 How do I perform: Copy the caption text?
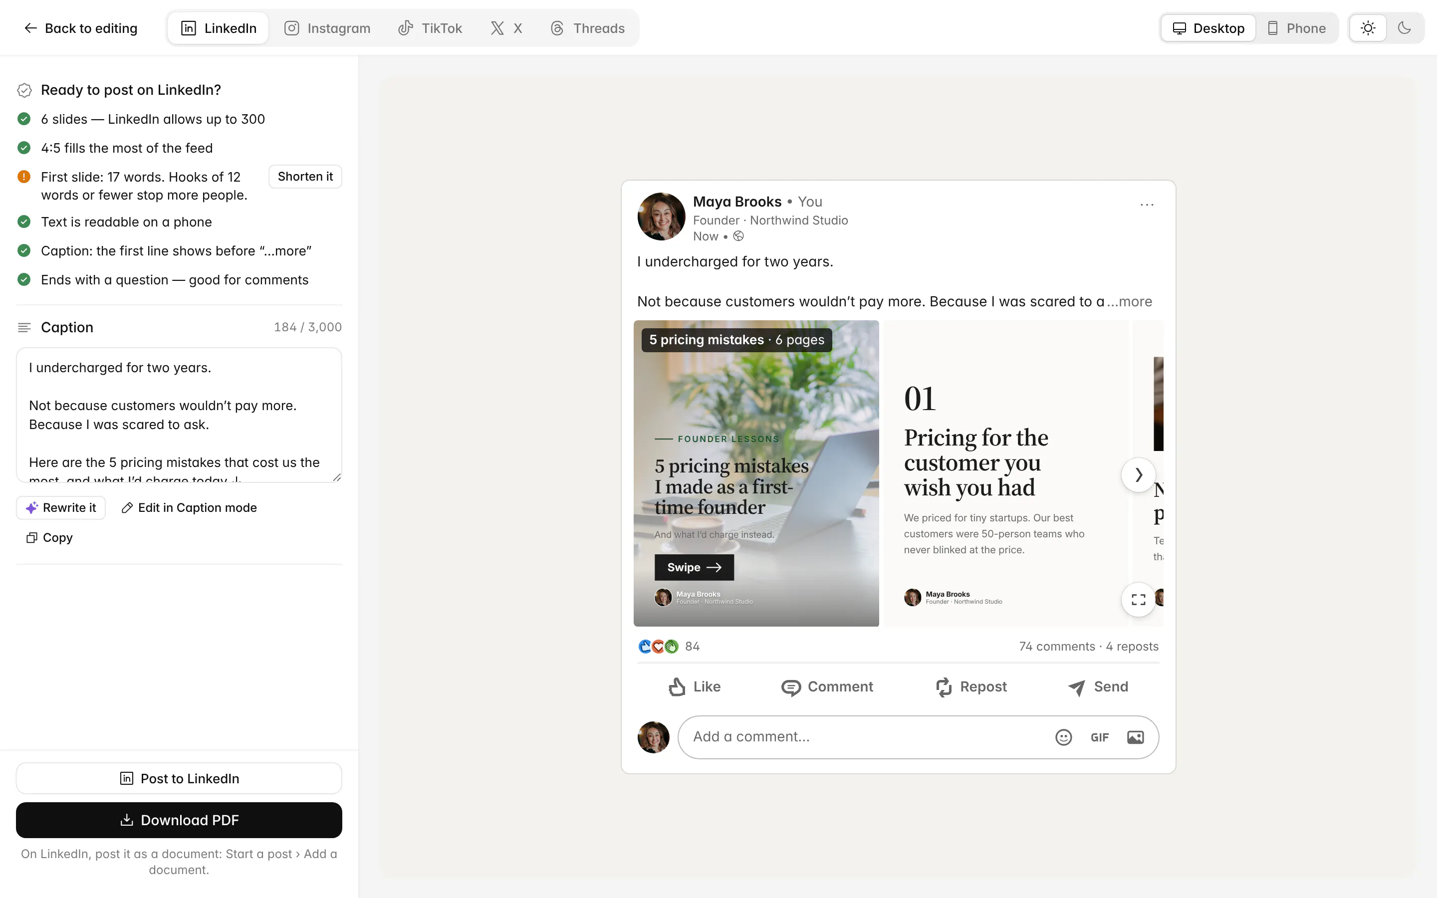click(49, 537)
